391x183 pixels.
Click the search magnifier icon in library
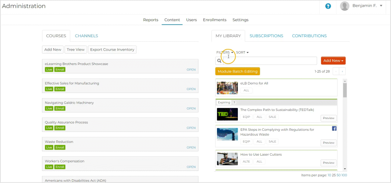219,61
